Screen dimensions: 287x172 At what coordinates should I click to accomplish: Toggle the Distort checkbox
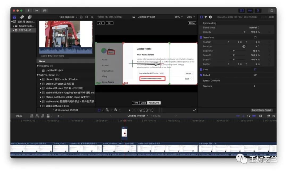(201, 75)
